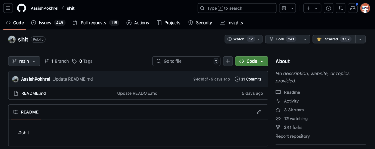Expand the Fork options arrow
The image size is (375, 149).
pyautogui.click(x=305, y=39)
